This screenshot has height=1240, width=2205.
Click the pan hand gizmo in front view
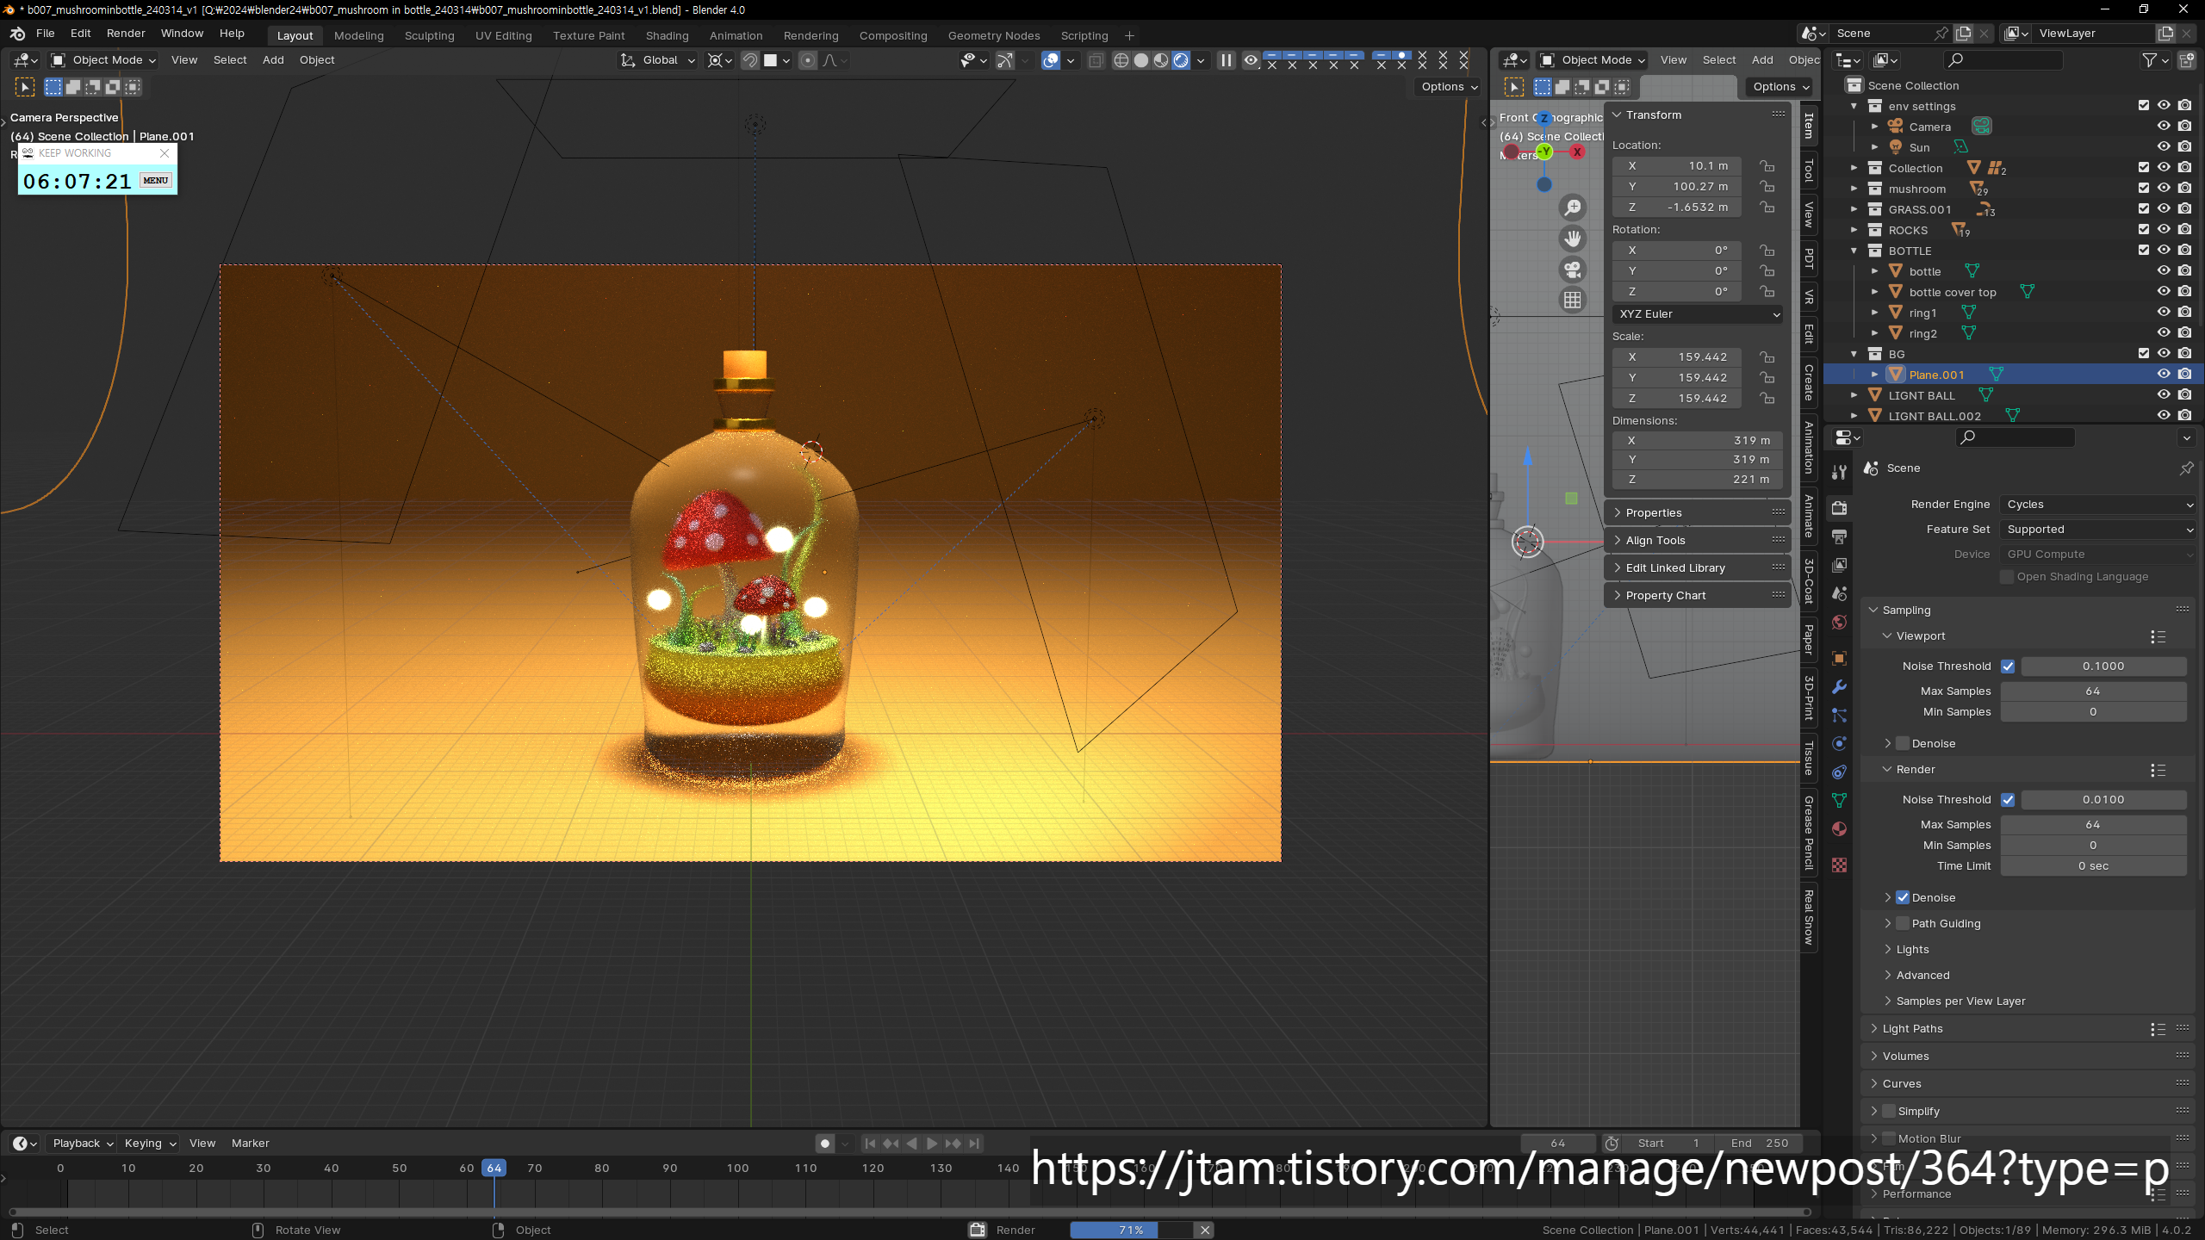tap(1573, 239)
